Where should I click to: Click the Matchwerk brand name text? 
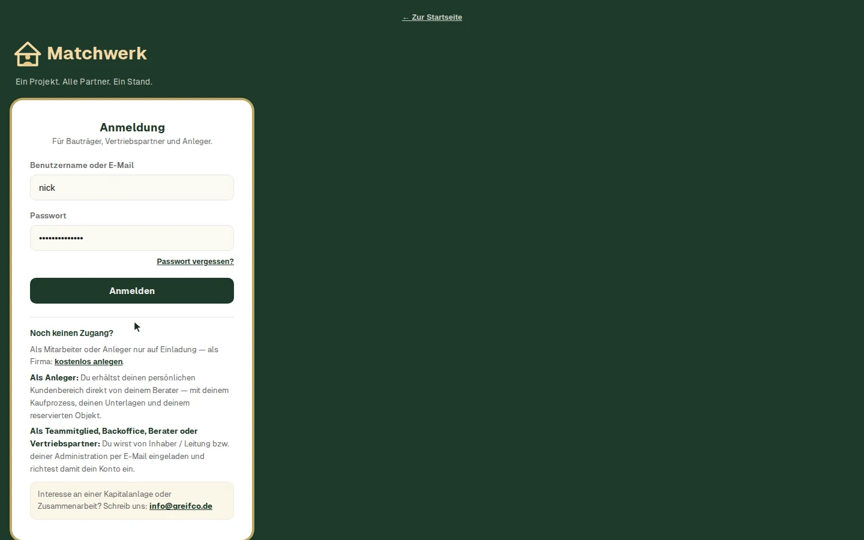point(97,53)
